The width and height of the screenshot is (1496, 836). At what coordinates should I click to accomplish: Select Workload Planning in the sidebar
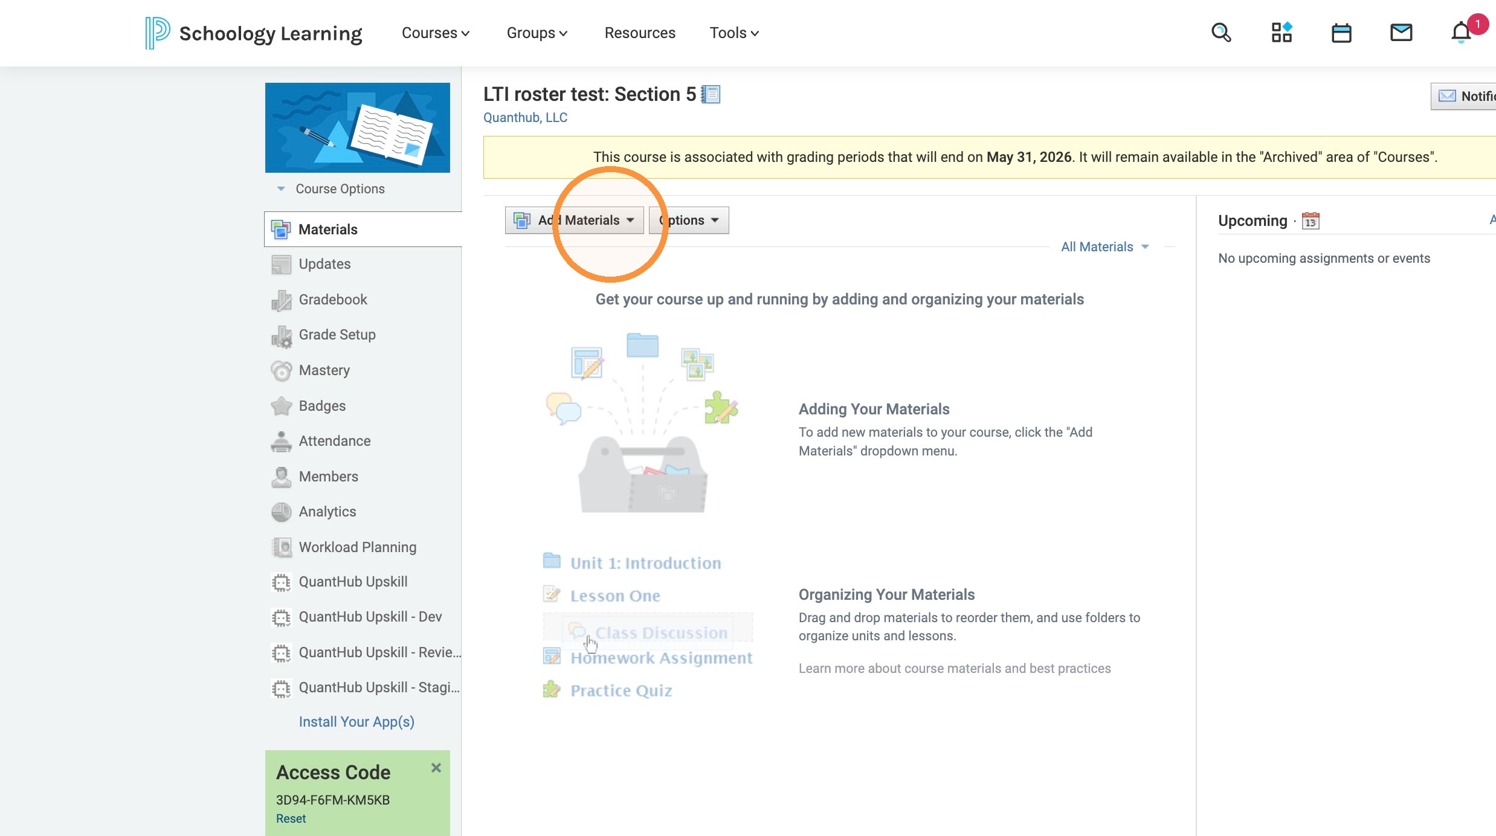tap(358, 547)
